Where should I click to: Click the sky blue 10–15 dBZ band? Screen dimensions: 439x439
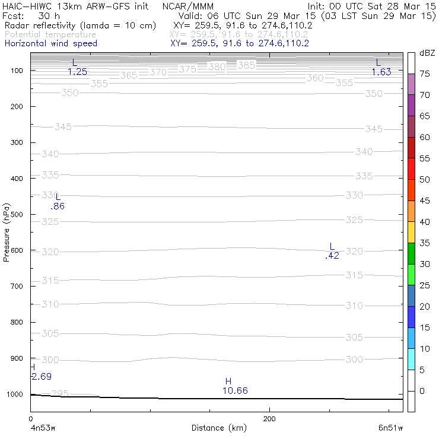tap(411, 338)
